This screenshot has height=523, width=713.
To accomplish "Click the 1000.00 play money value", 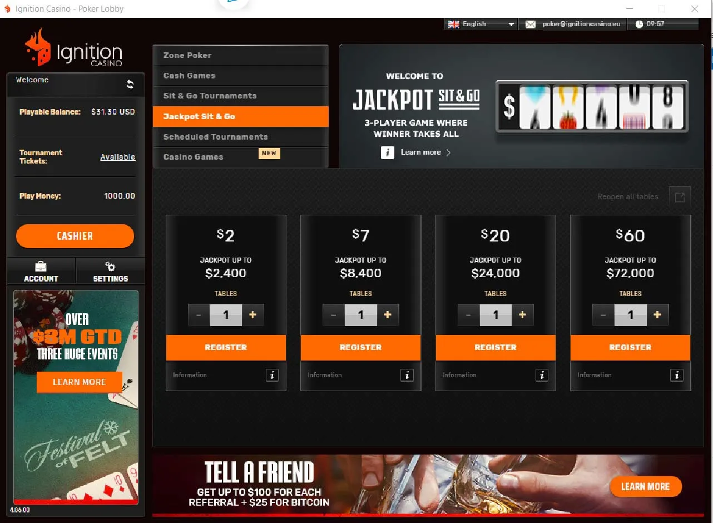I will (x=120, y=196).
